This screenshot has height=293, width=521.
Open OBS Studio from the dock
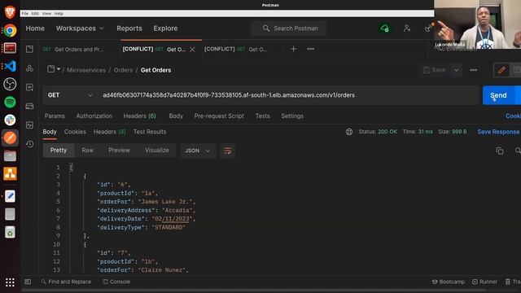pos(10,84)
